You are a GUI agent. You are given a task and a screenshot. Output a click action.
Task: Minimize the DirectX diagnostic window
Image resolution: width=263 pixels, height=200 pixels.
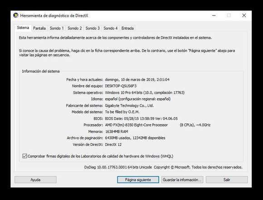pos(214,15)
